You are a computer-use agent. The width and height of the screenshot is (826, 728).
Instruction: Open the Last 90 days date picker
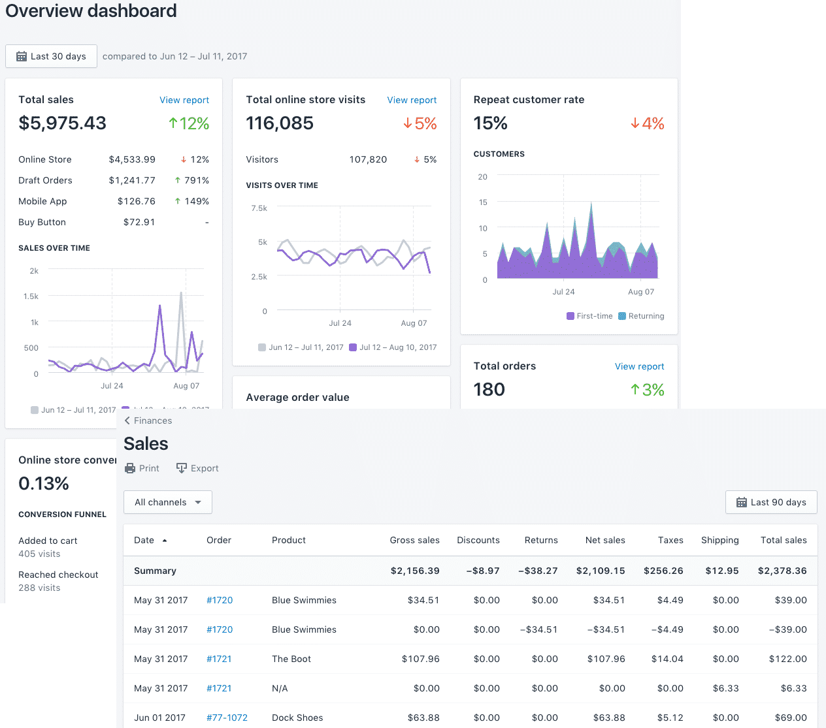click(771, 502)
